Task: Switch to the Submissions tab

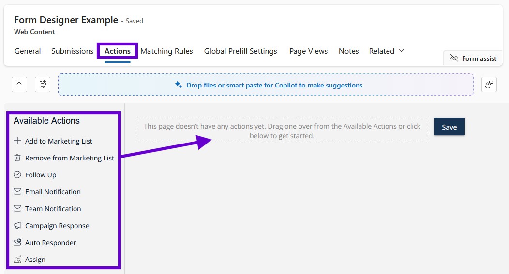Action: click(x=73, y=51)
